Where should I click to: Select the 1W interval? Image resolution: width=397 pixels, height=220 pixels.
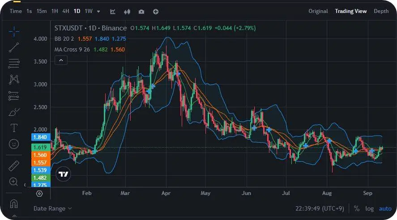pyautogui.click(x=89, y=11)
